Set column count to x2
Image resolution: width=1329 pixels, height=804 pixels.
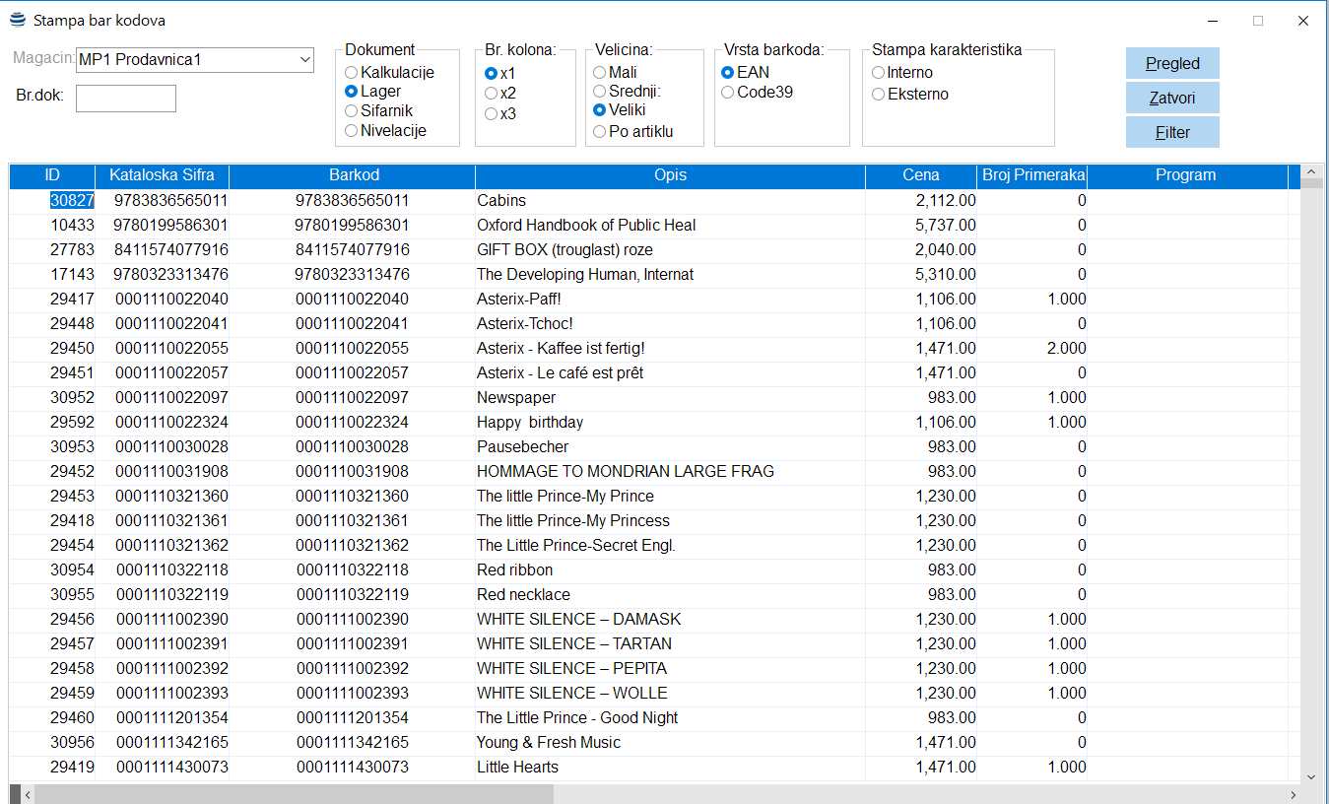click(491, 94)
